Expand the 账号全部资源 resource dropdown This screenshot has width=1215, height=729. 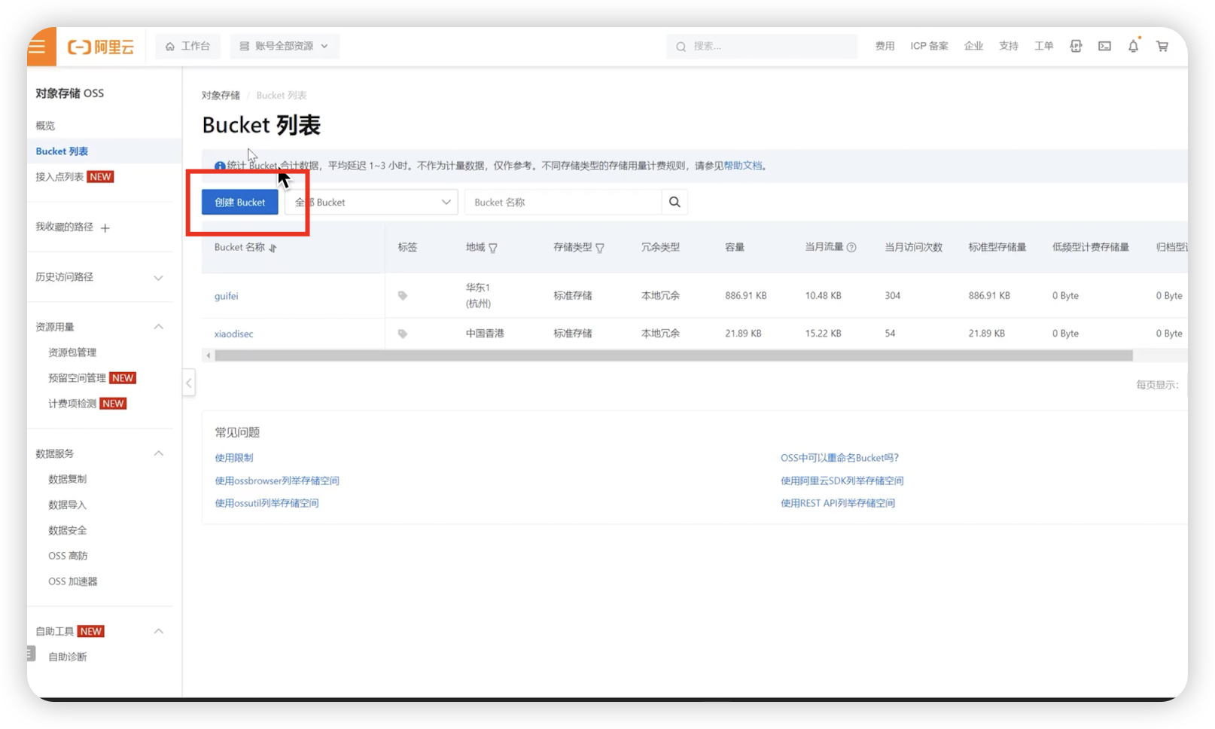pyautogui.click(x=284, y=46)
